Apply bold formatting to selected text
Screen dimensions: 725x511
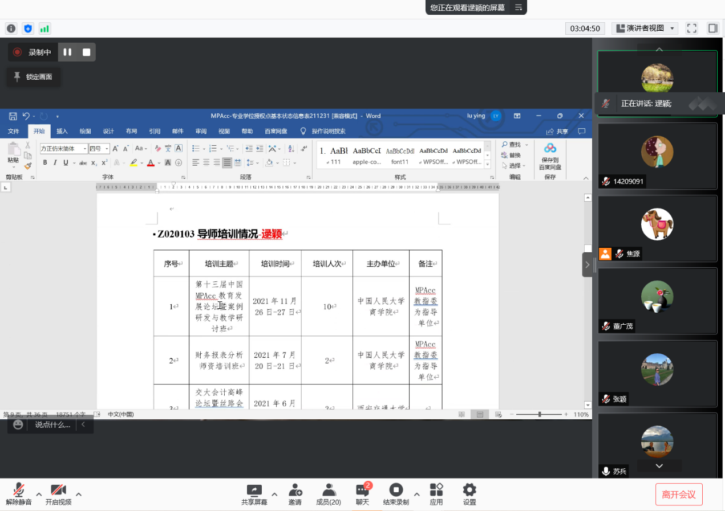(45, 162)
